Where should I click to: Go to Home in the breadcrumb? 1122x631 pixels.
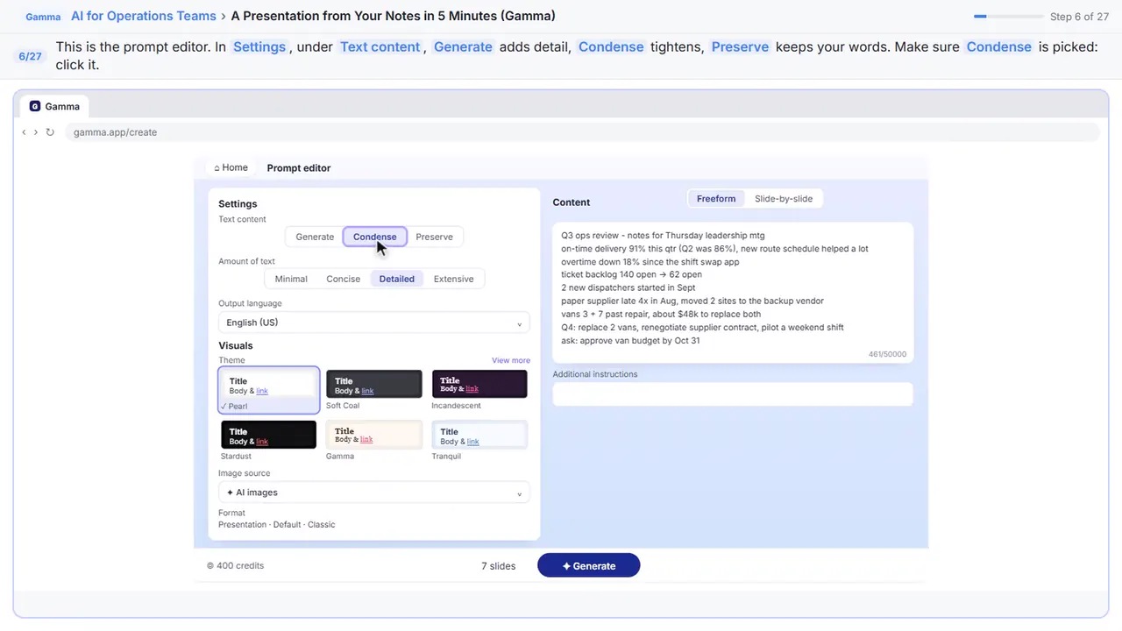(x=231, y=167)
